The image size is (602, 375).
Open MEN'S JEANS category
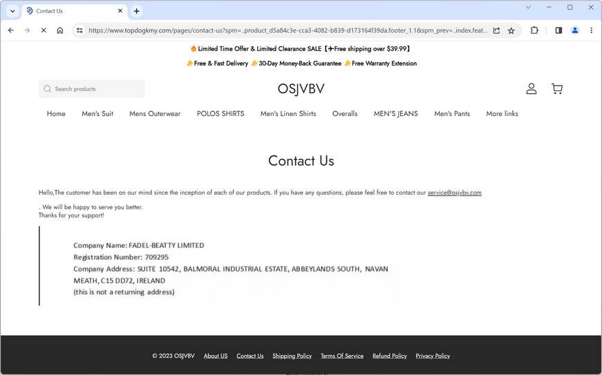pos(396,113)
